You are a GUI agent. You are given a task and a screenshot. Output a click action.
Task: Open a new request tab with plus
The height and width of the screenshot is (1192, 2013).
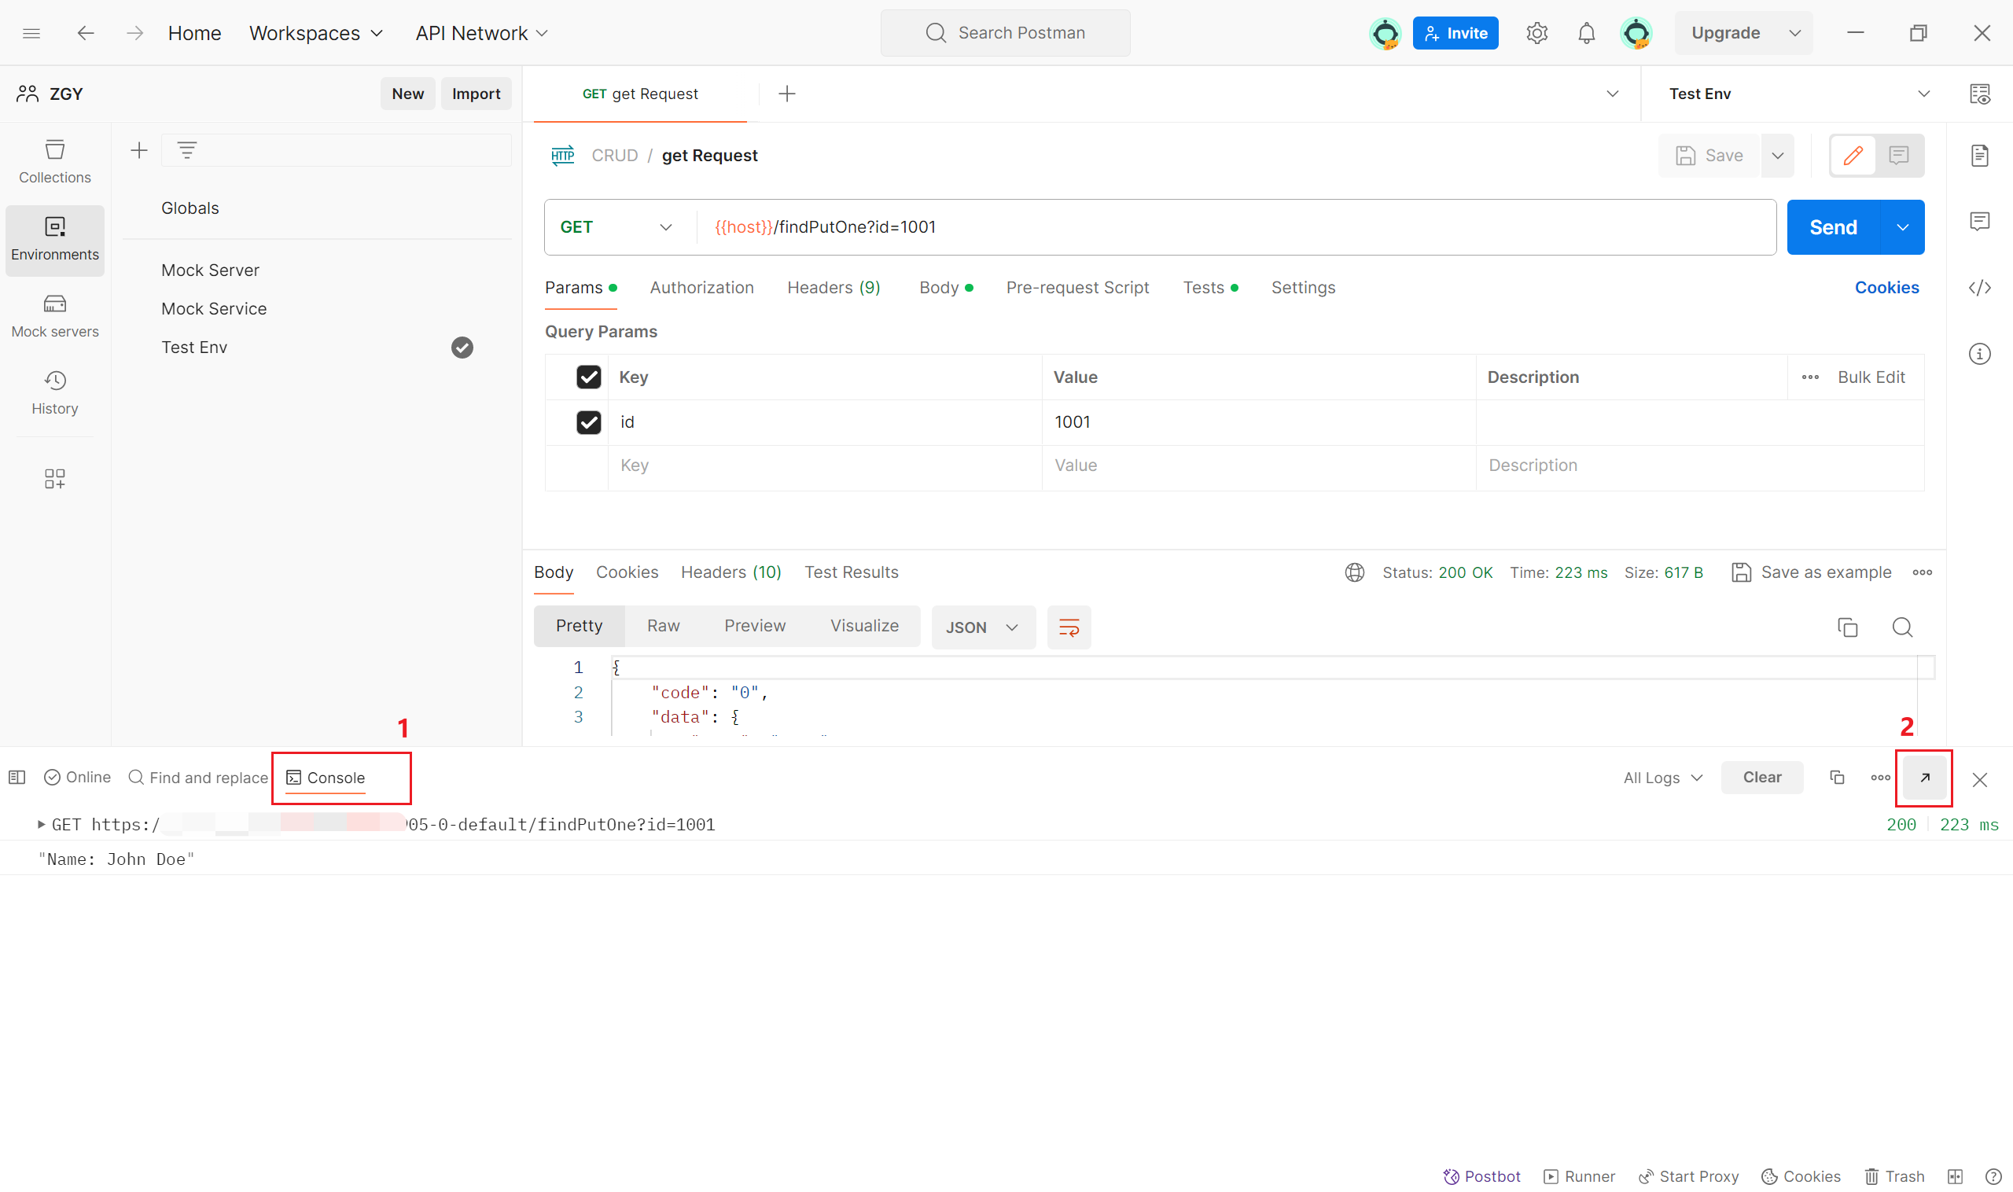pyautogui.click(x=786, y=94)
